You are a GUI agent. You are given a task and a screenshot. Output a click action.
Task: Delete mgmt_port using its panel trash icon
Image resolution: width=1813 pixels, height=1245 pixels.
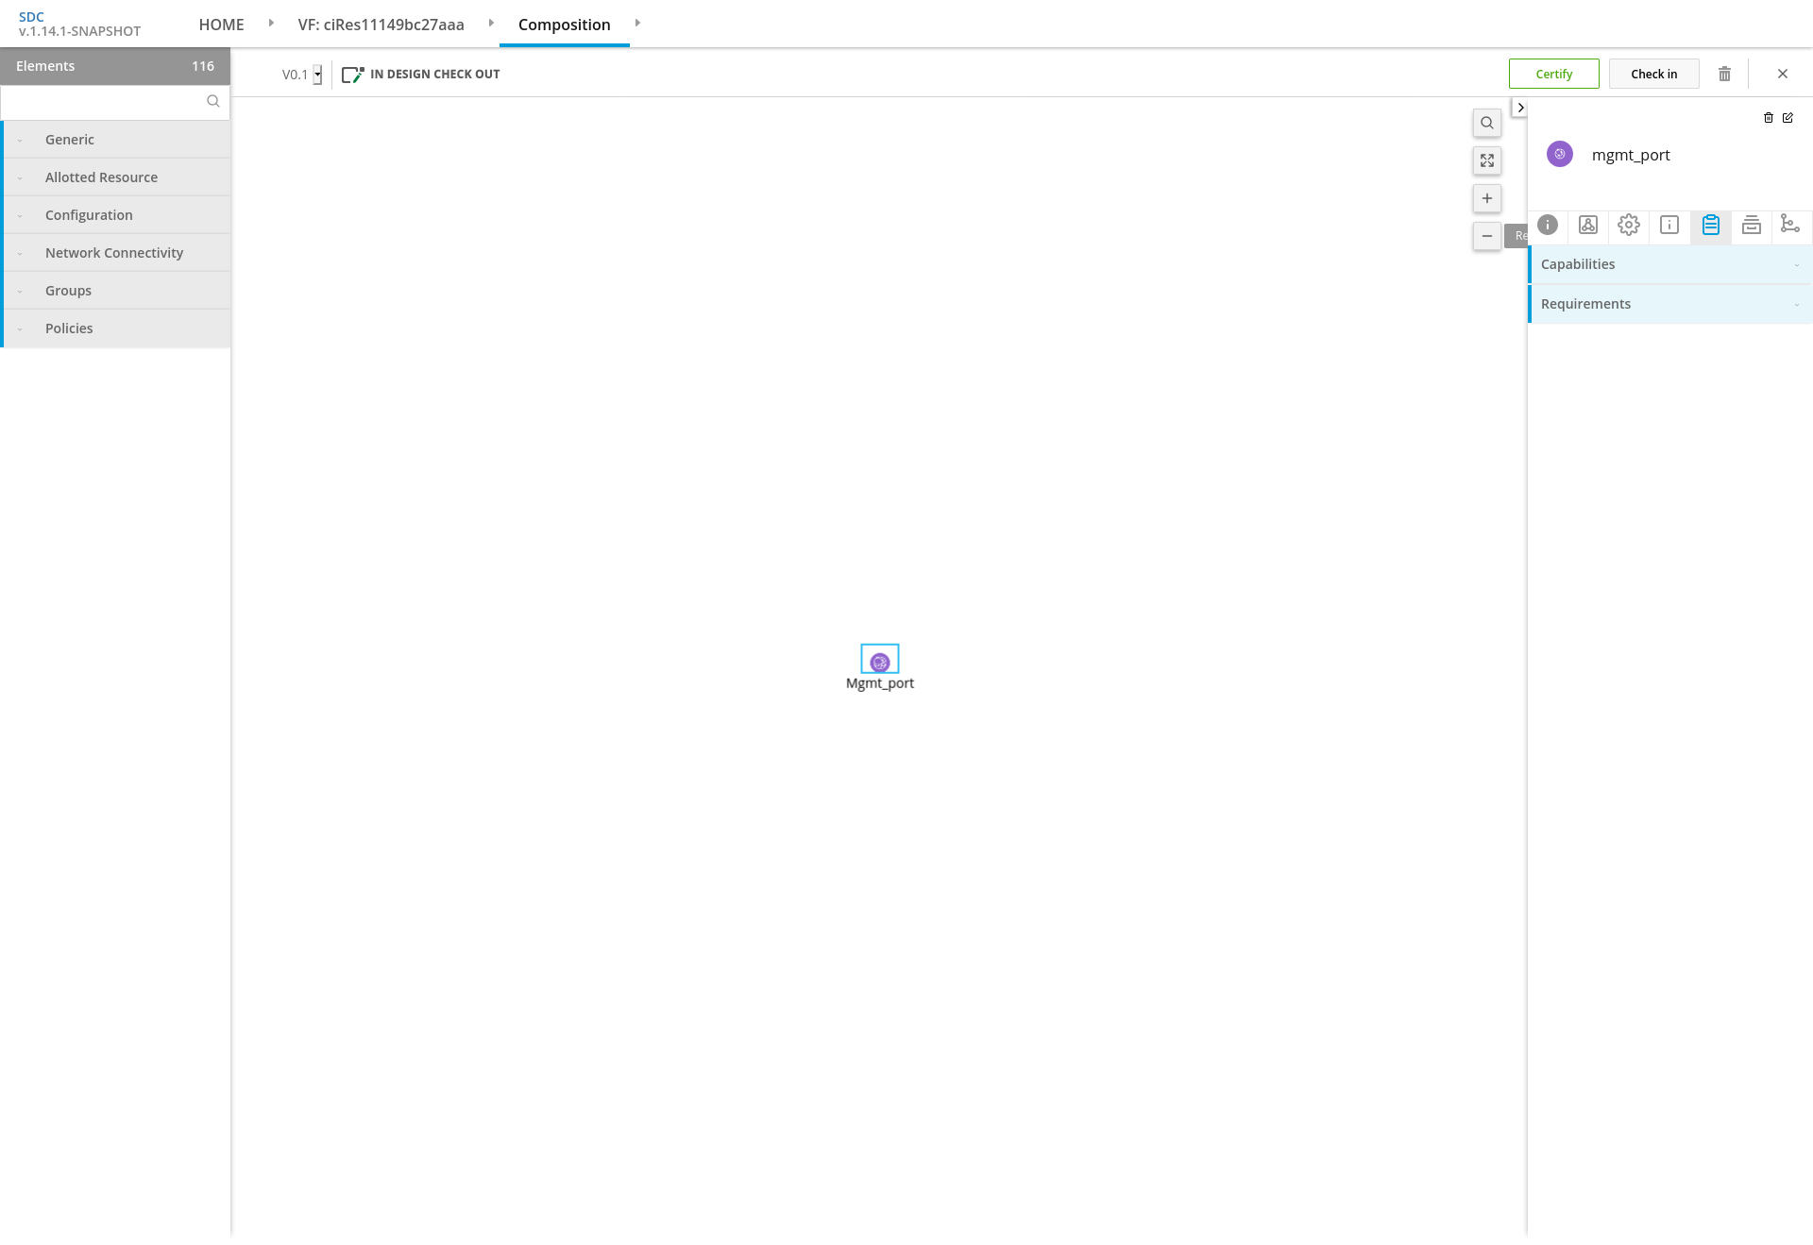[x=1768, y=118]
